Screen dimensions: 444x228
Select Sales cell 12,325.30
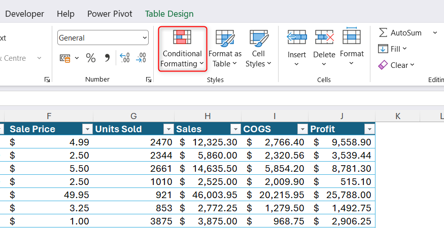(x=208, y=142)
